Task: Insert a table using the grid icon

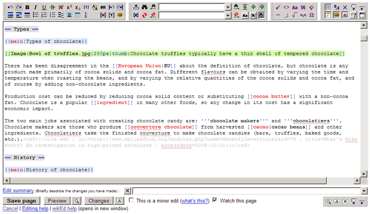Action: pyautogui.click(x=77, y=16)
